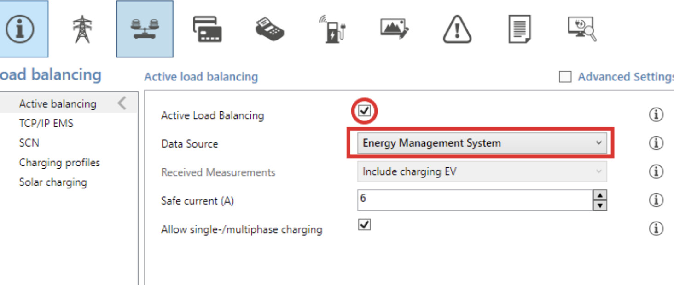This screenshot has width=674, height=285.
Task: Click the Safe current input field
Action: pos(474,200)
